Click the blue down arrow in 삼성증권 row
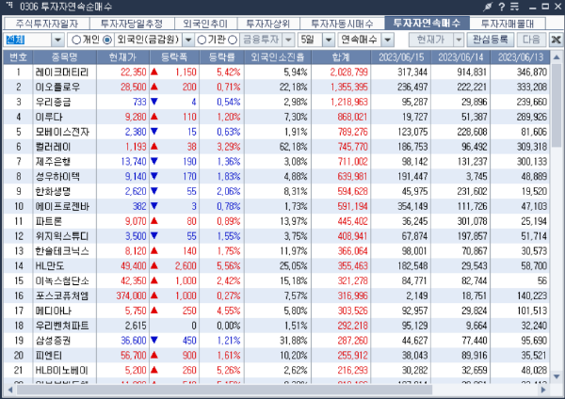The width and height of the screenshot is (565, 399). pyautogui.click(x=154, y=341)
